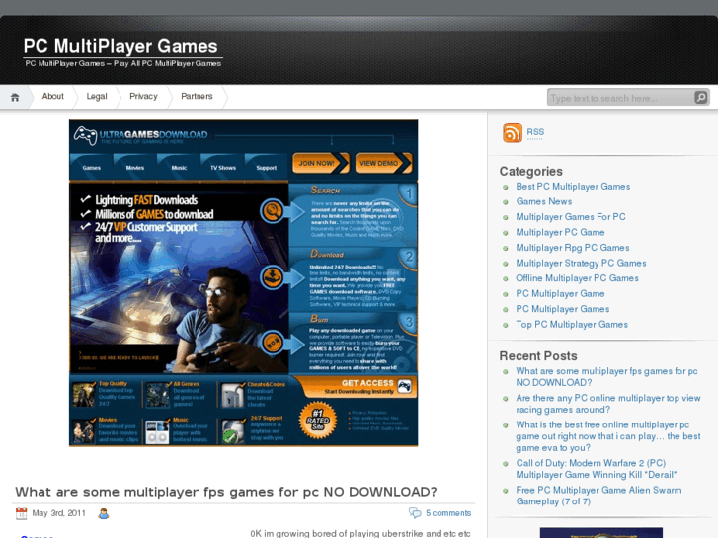Click the orange Download arrow circle in banner
This screenshot has height=538, width=718.
(x=273, y=277)
